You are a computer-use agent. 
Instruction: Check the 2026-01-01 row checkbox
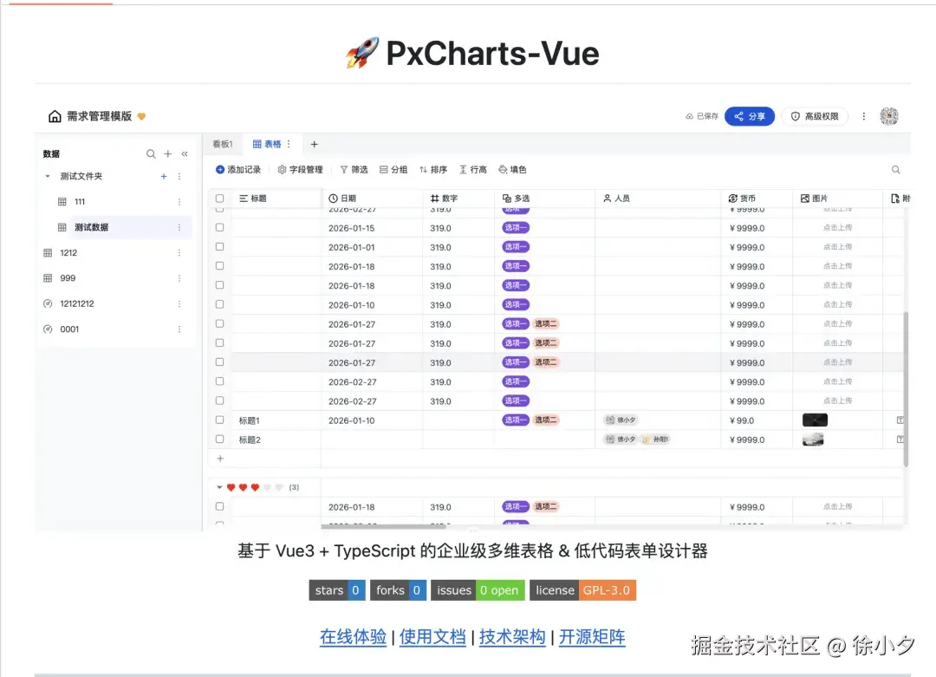click(x=219, y=246)
